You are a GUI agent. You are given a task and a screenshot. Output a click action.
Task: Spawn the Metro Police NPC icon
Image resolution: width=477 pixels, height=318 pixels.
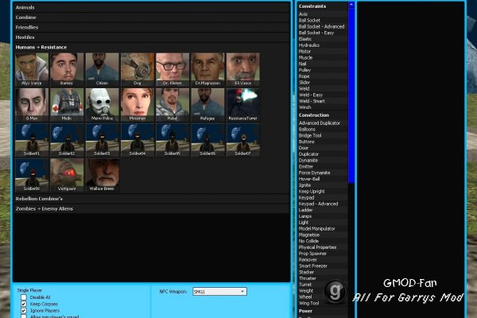pyautogui.click(x=103, y=105)
